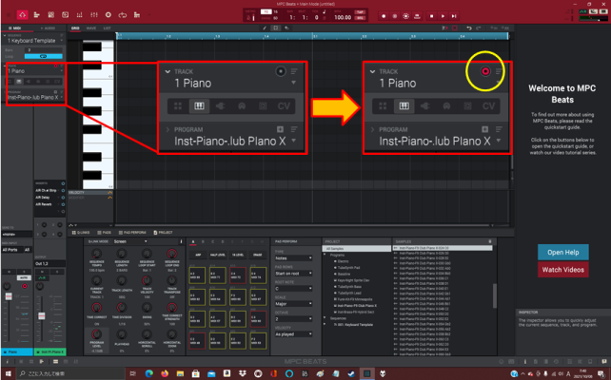Select the pencil draw tool
The width and height of the screenshot is (611, 380).
[265, 28]
